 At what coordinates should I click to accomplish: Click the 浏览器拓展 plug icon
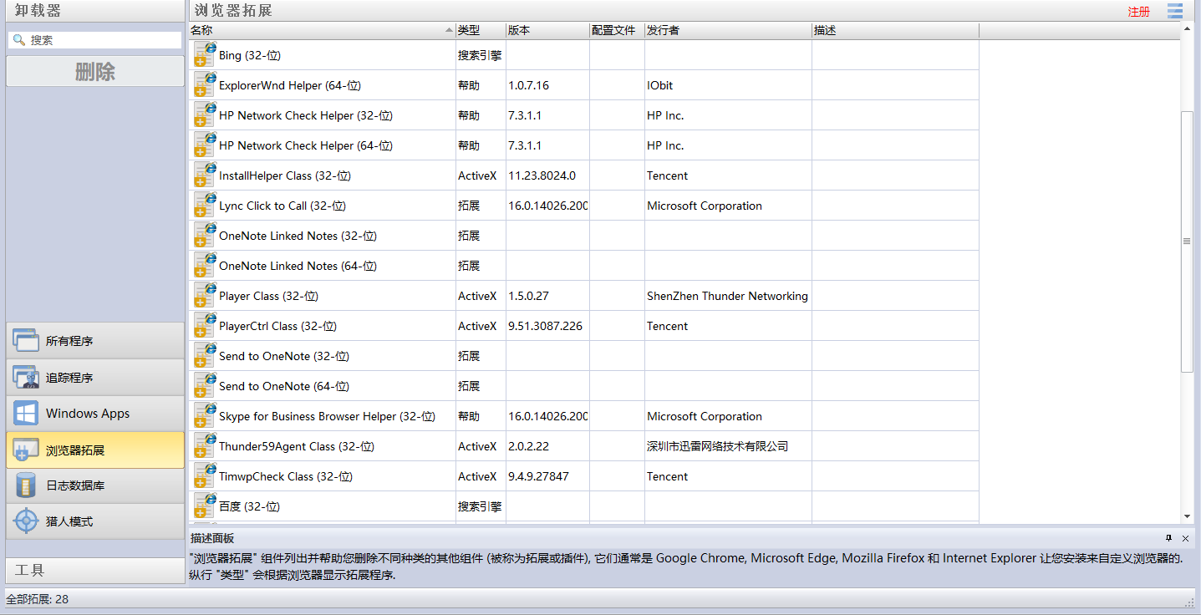click(26, 450)
